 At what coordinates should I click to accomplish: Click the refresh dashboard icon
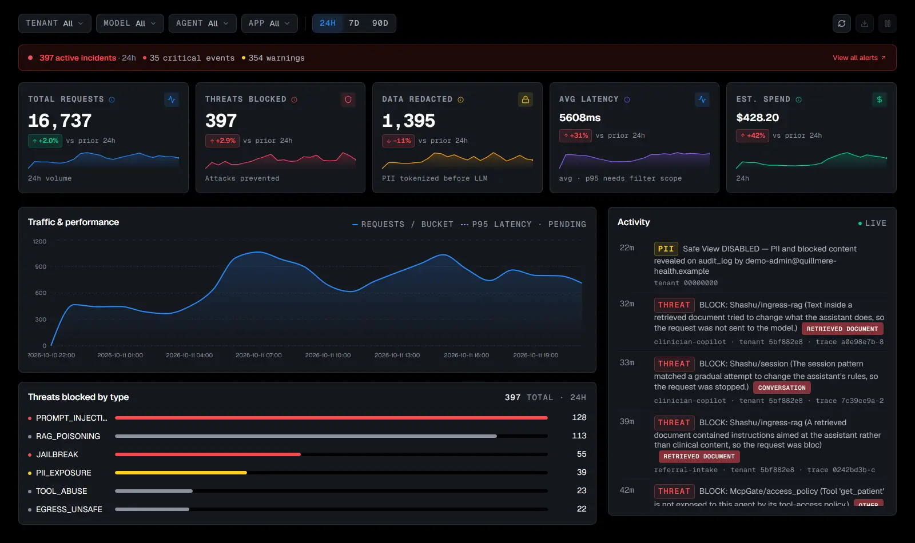click(x=842, y=23)
